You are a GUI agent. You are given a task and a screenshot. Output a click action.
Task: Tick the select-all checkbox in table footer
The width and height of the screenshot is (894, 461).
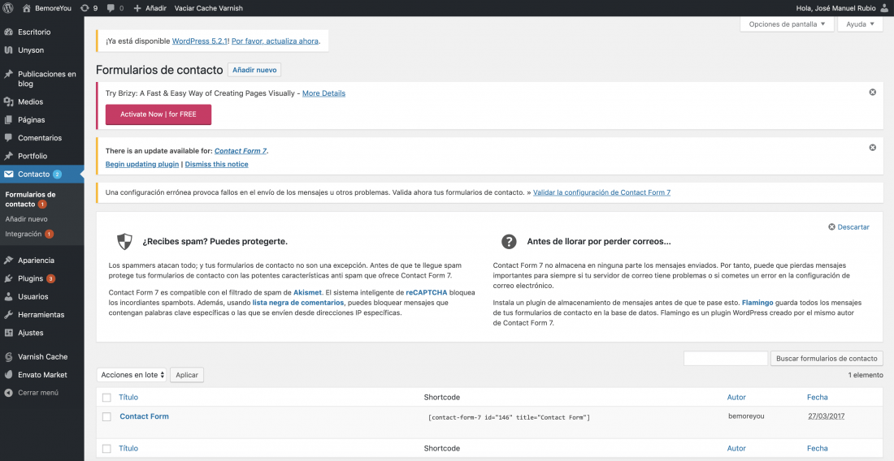pyautogui.click(x=106, y=449)
